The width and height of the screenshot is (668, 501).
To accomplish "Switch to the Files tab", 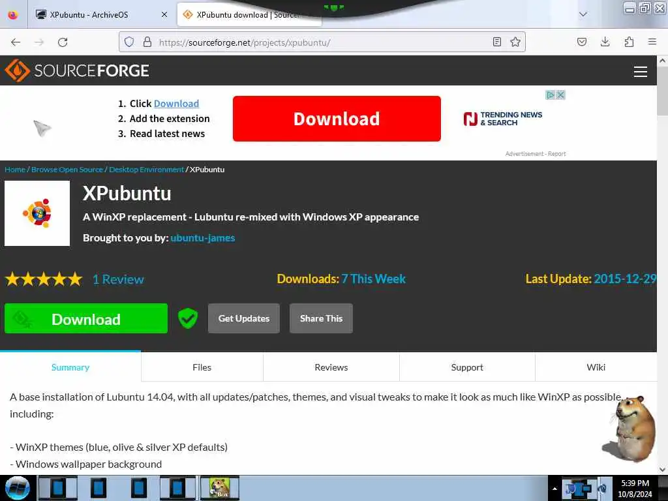I will coord(202,367).
